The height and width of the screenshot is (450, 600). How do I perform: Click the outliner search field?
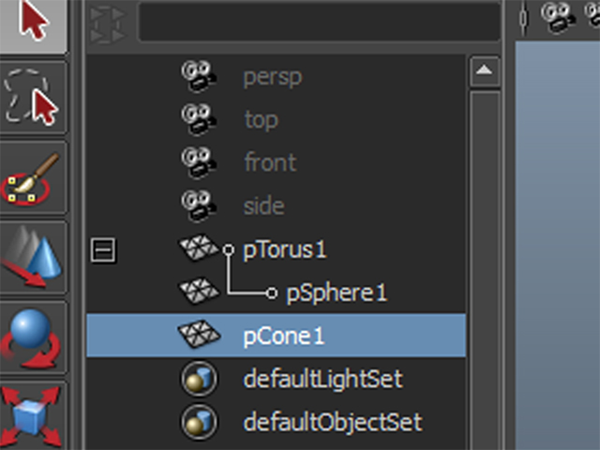point(320,22)
